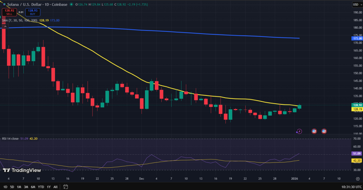Click the RSI legend value 42.20

pyautogui.click(x=33, y=139)
